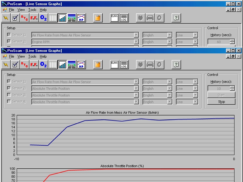Click the LOG icon in front window toolbar
Viewport: 243px width, 182px height.
(x=124, y=65)
